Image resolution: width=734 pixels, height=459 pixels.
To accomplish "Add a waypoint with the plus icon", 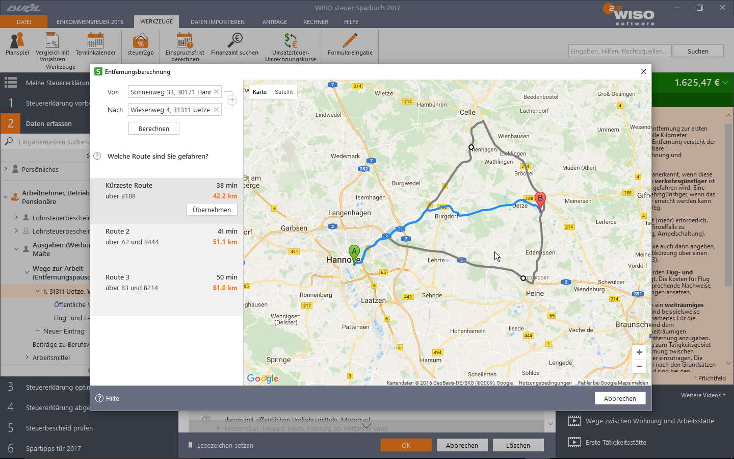I will click(232, 100).
